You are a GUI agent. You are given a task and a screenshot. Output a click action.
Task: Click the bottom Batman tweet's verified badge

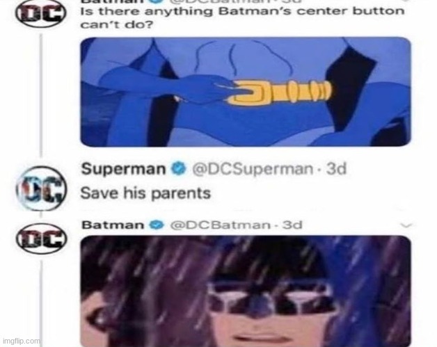pyautogui.click(x=157, y=225)
